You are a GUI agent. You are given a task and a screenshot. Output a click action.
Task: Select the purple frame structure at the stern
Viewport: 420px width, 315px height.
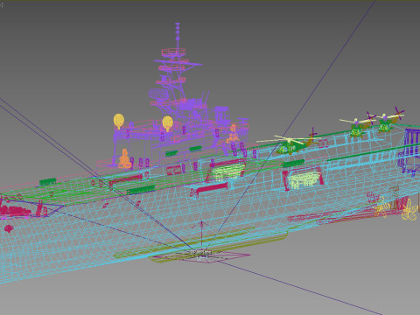409,151
